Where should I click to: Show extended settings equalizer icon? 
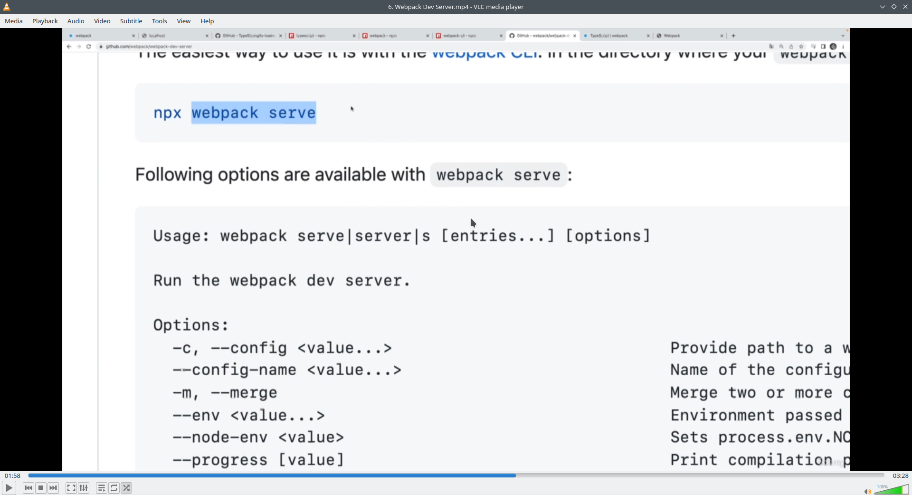84,488
